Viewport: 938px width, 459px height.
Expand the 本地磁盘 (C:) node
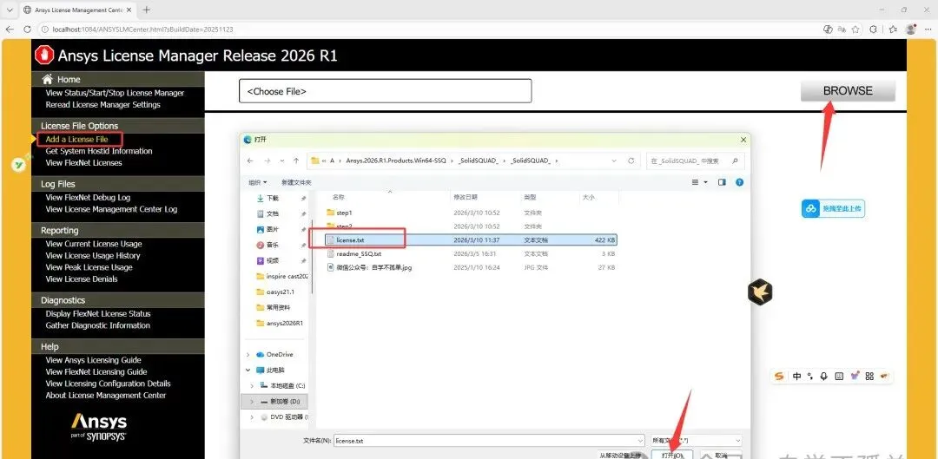click(x=252, y=386)
